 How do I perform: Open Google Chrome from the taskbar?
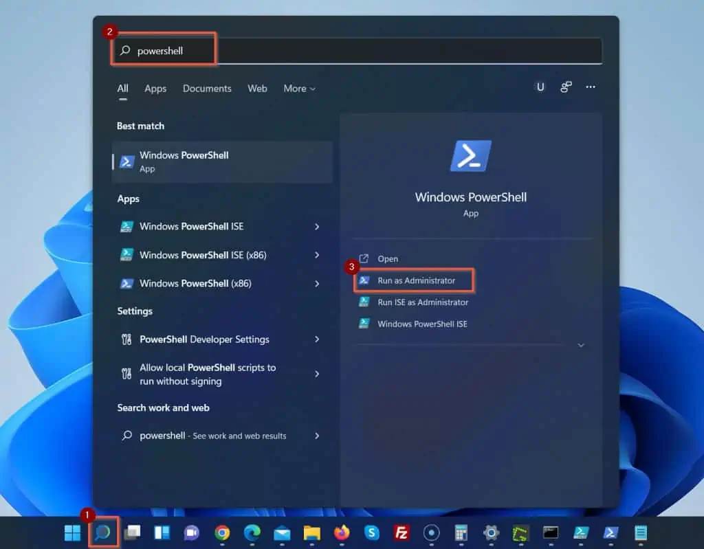(222, 533)
